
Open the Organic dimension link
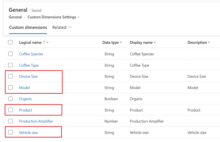click(25, 99)
